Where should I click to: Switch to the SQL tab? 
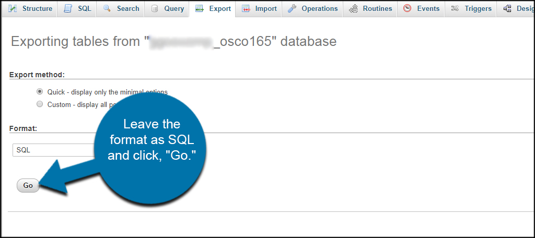click(x=77, y=8)
